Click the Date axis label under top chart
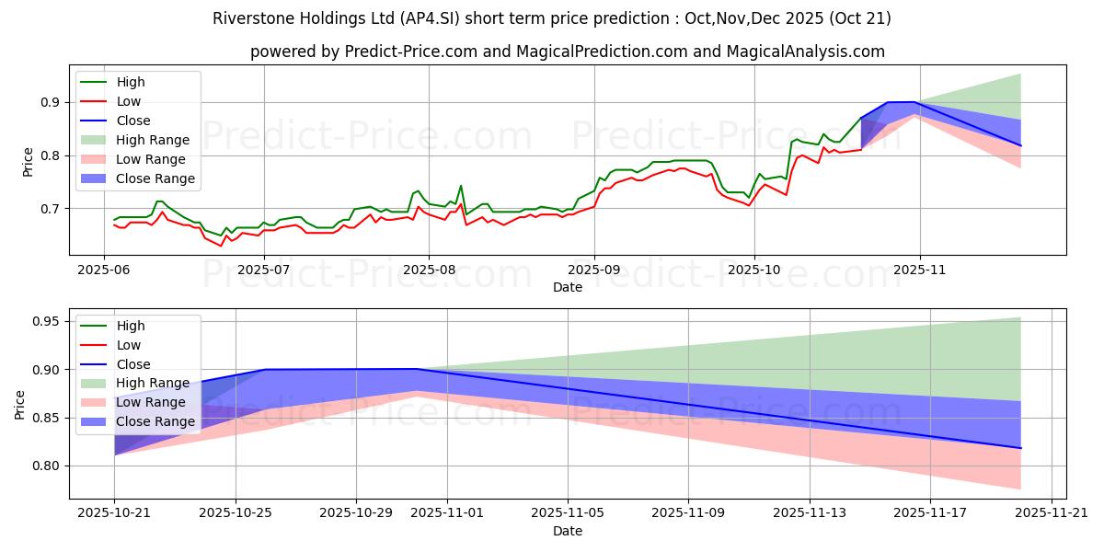 click(568, 287)
